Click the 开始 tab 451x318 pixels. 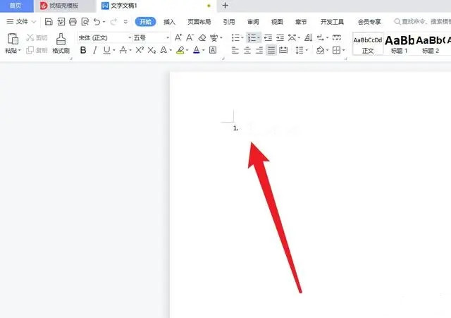pos(146,22)
